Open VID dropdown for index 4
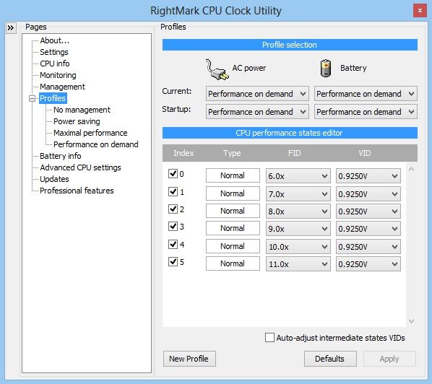Viewport: 432px width, 384px height. click(x=368, y=247)
